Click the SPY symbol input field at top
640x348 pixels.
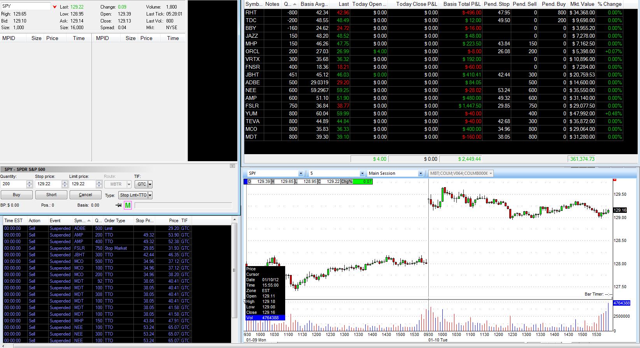pyautogui.click(x=26, y=7)
